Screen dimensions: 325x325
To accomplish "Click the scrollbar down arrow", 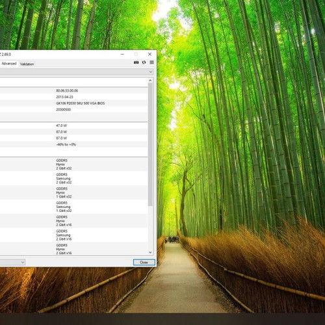I will (x=150, y=252).
